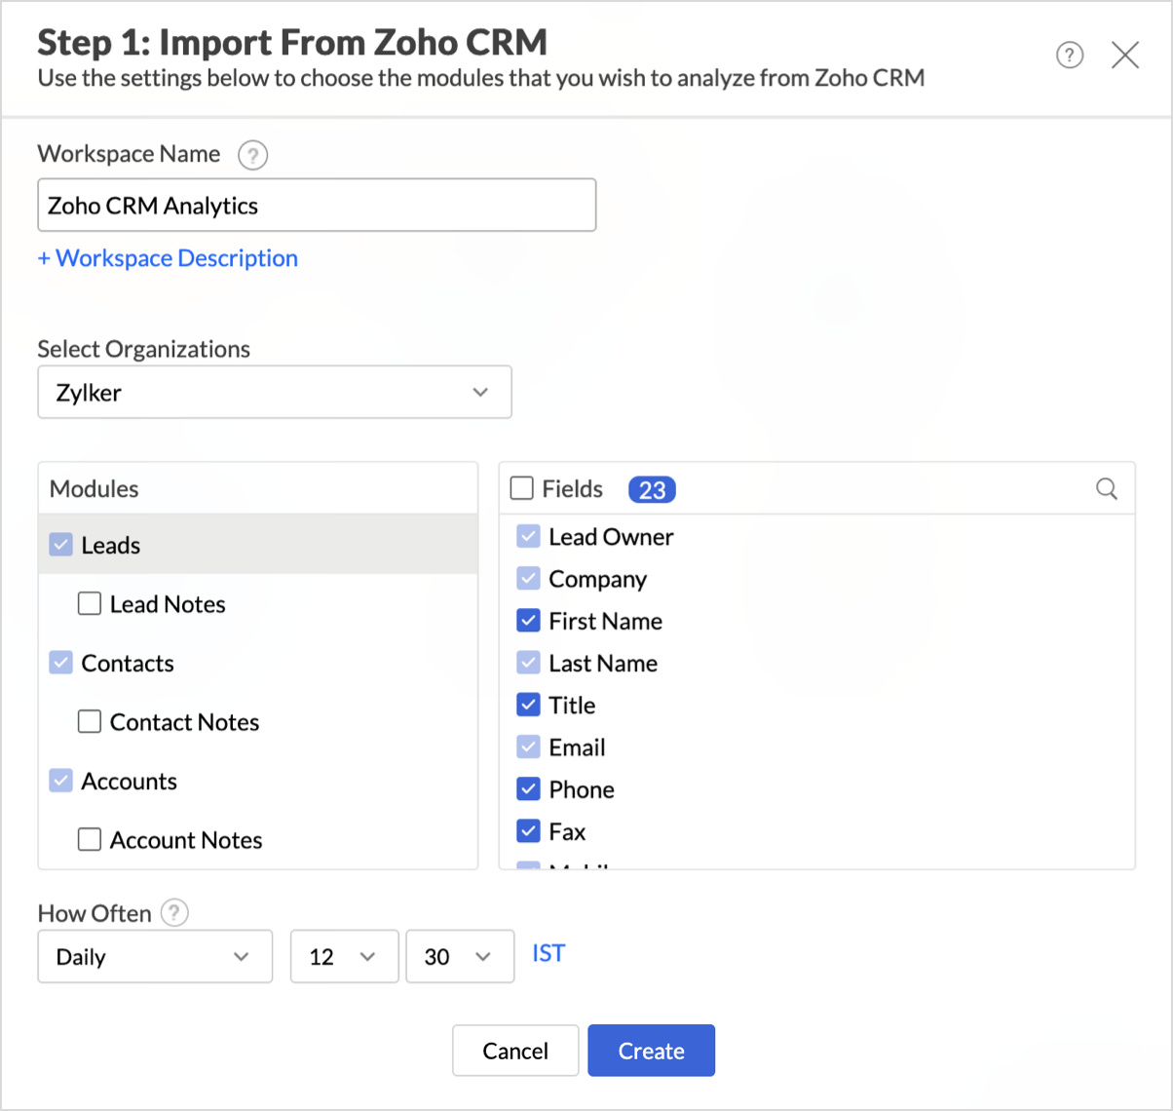1173x1111 pixels.
Task: Uncheck the First Name field
Action: pyautogui.click(x=528, y=621)
